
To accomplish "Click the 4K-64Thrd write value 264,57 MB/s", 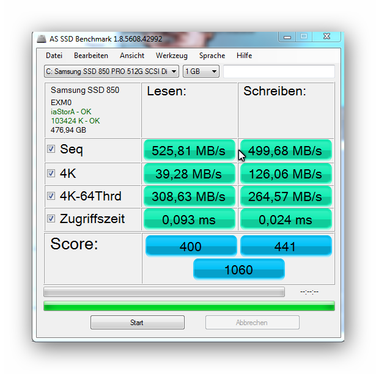I will tap(286, 196).
